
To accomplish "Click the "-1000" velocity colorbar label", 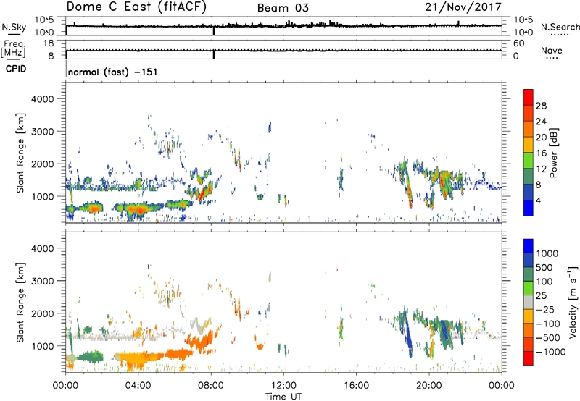I will click(x=551, y=352).
